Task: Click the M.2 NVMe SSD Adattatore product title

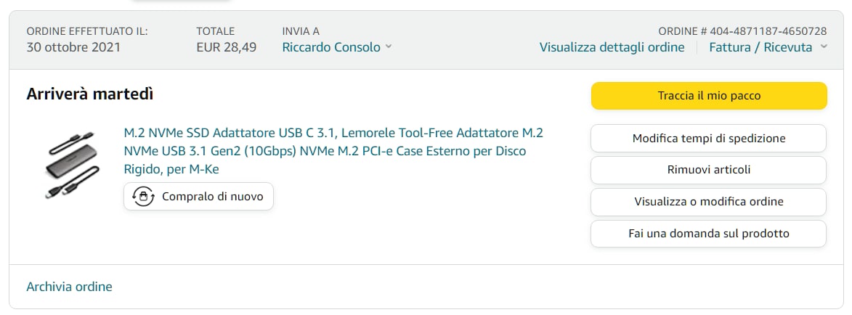Action: tap(333, 151)
